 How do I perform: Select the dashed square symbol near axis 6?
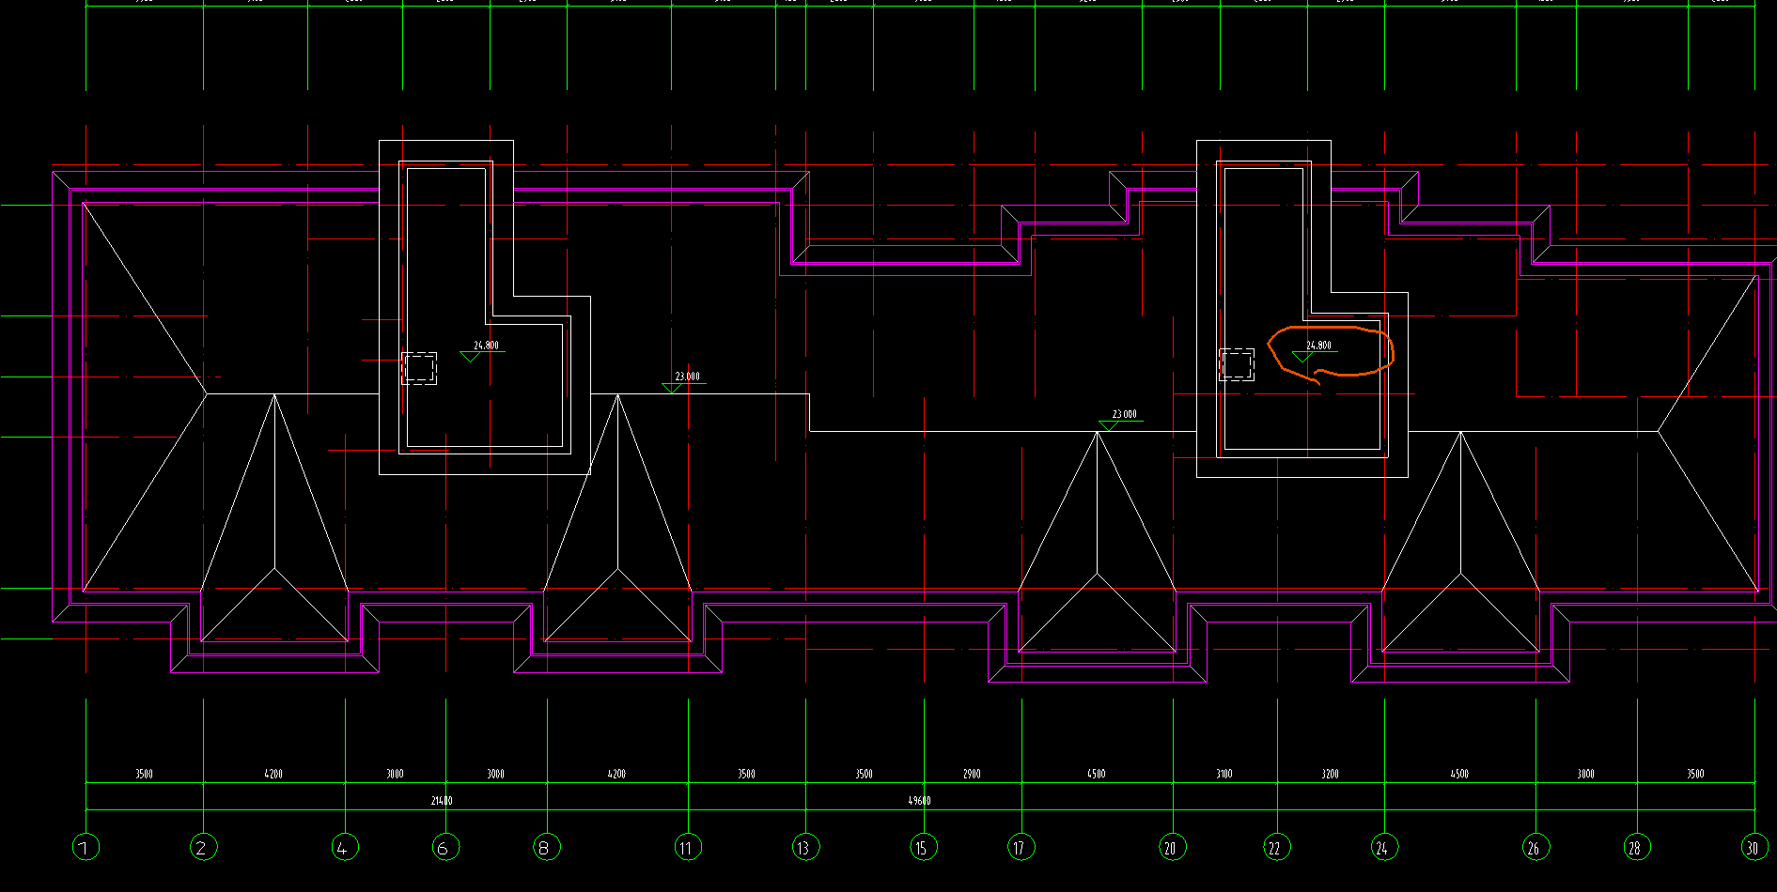(x=419, y=367)
